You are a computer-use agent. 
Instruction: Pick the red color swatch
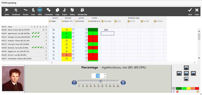tap(197, 88)
